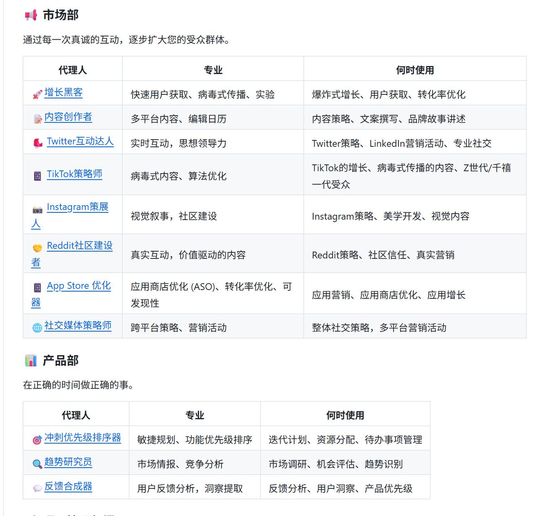Click the camera emoji beside Instagram策展人
543x516 pixels.
pyautogui.click(x=38, y=209)
